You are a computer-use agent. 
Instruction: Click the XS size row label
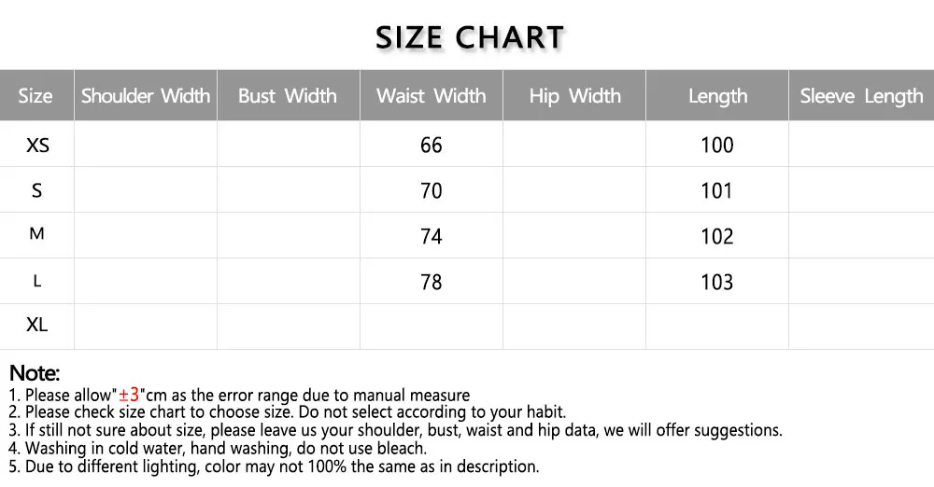[x=37, y=146]
